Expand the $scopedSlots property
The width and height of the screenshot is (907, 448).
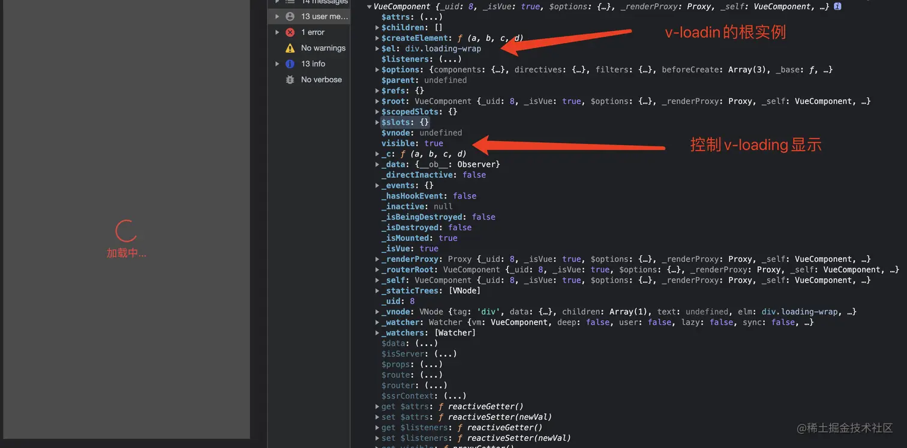coord(377,112)
